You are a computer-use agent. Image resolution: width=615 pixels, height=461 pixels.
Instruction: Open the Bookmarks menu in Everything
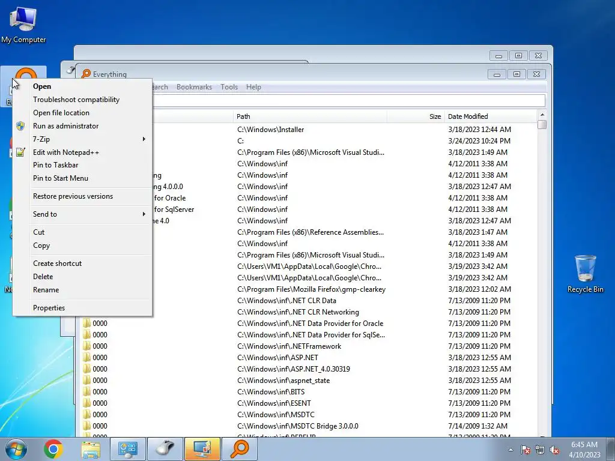194,87
